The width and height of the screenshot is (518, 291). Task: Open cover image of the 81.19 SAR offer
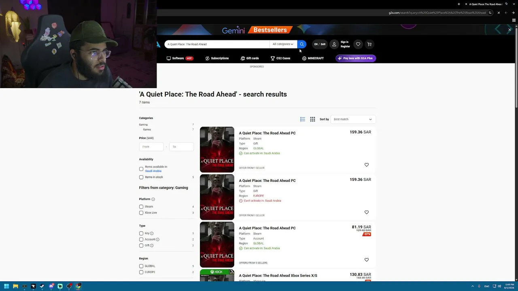[217, 245]
